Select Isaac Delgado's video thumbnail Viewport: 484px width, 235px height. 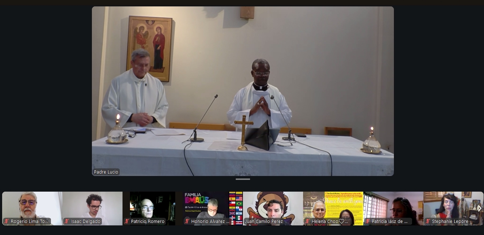[92, 206]
